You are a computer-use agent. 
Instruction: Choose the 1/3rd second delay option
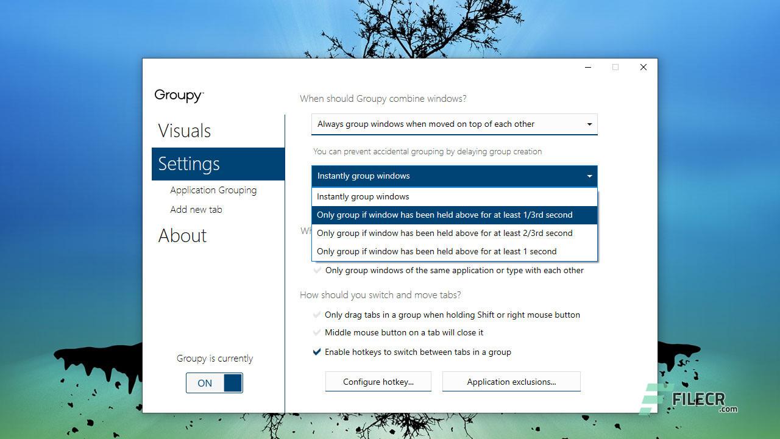[x=455, y=215]
